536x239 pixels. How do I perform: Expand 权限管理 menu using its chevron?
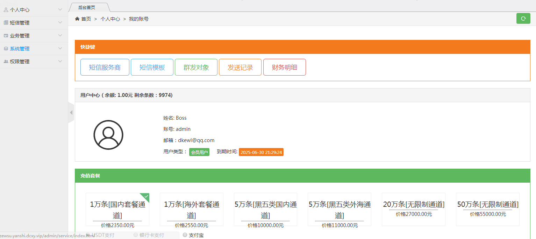point(60,62)
